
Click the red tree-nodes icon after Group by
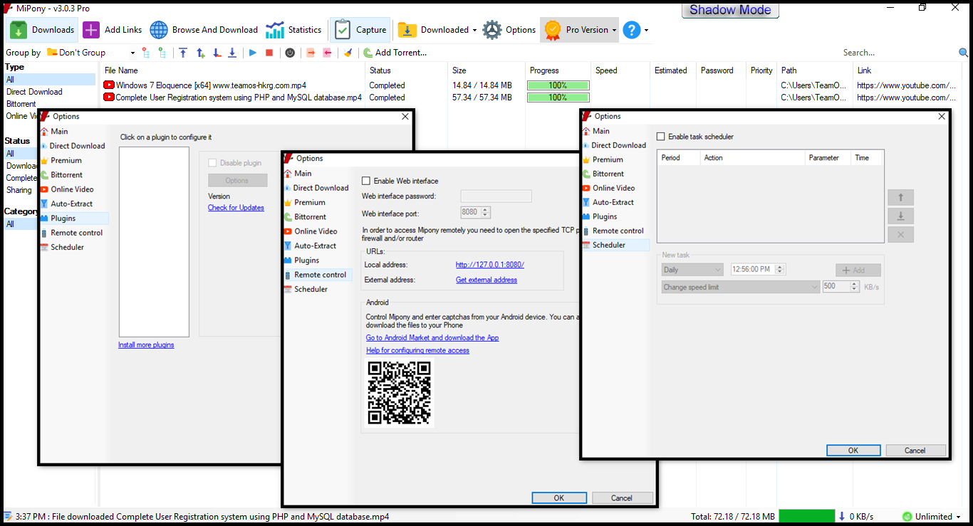[146, 53]
